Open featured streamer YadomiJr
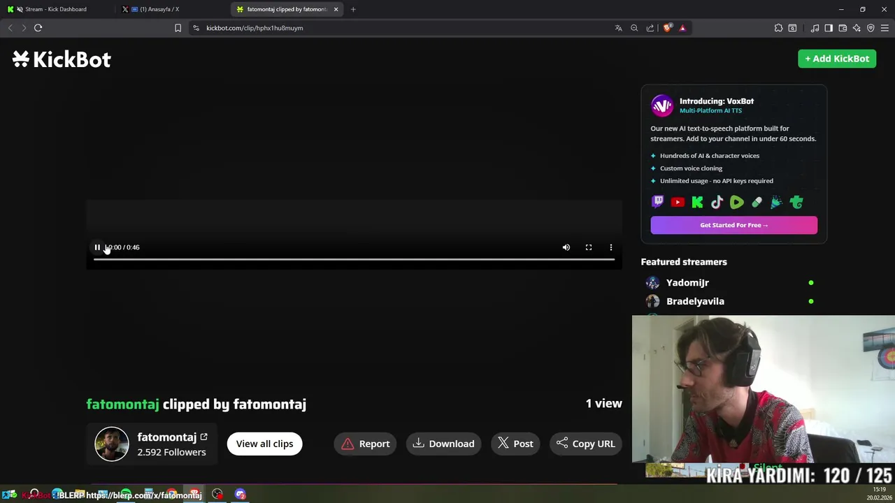 [687, 283]
